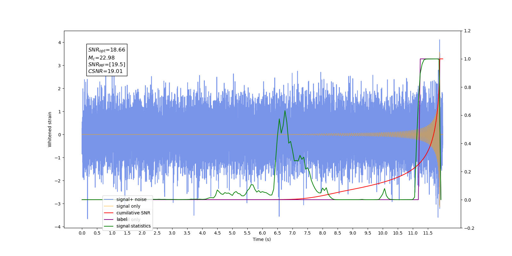This screenshot has width=512, height=256.
Task: Click left y-axis tick label 4
Action: point(60,43)
